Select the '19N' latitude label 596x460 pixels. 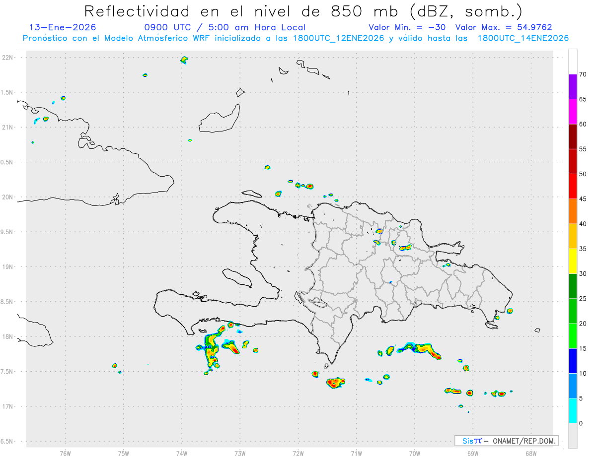pyautogui.click(x=8, y=267)
